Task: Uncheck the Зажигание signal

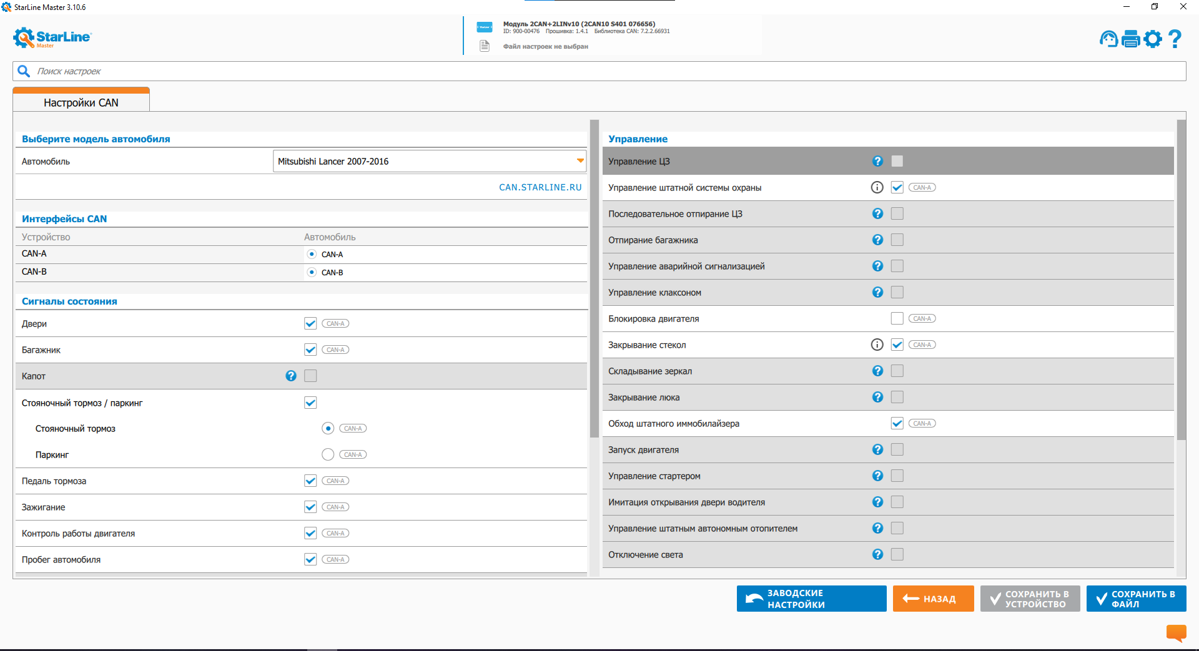Action: tap(310, 507)
